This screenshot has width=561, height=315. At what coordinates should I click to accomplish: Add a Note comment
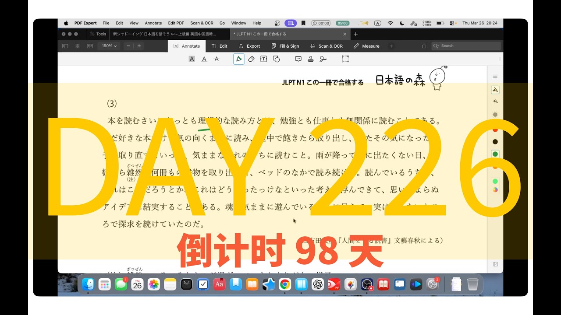(x=298, y=59)
